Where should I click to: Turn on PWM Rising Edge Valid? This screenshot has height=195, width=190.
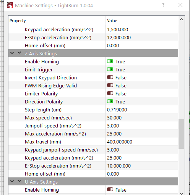[x=110, y=85]
